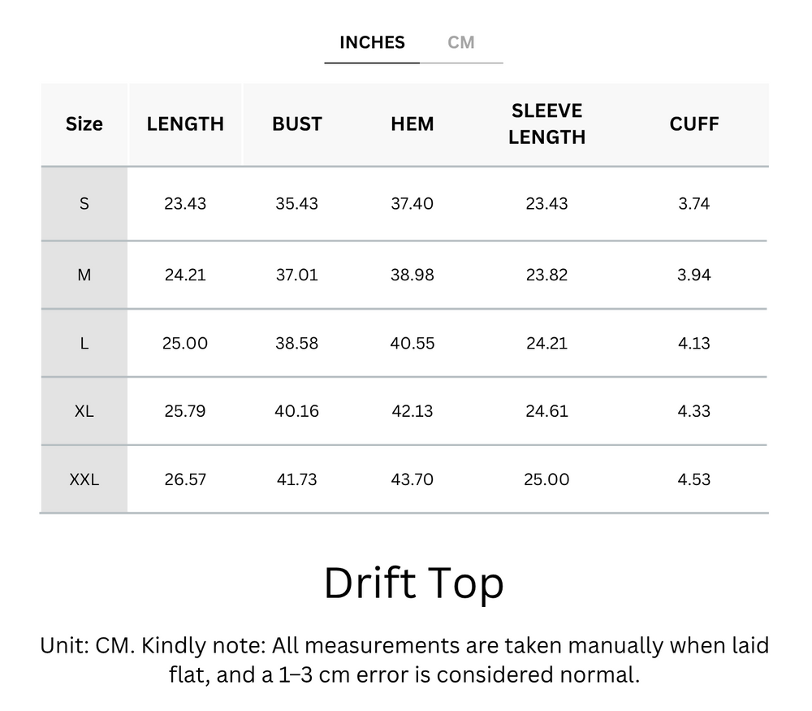812x711 pixels.
Task: Click the measurement disclaimer note text
Action: point(406,662)
